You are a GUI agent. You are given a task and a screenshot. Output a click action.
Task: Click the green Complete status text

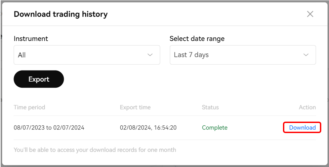[x=214, y=128]
